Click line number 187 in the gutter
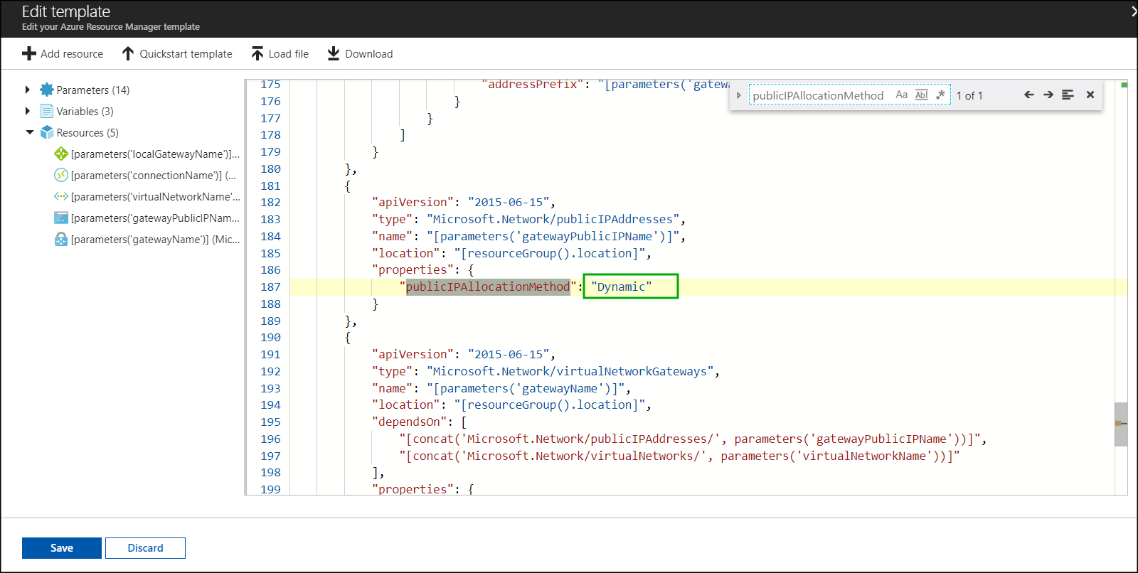This screenshot has width=1138, height=573. (270, 286)
